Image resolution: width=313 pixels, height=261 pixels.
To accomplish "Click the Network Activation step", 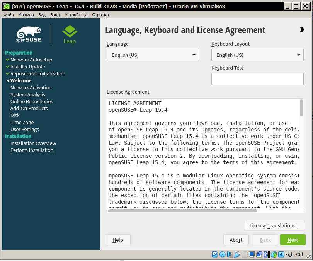I will [x=31, y=88].
